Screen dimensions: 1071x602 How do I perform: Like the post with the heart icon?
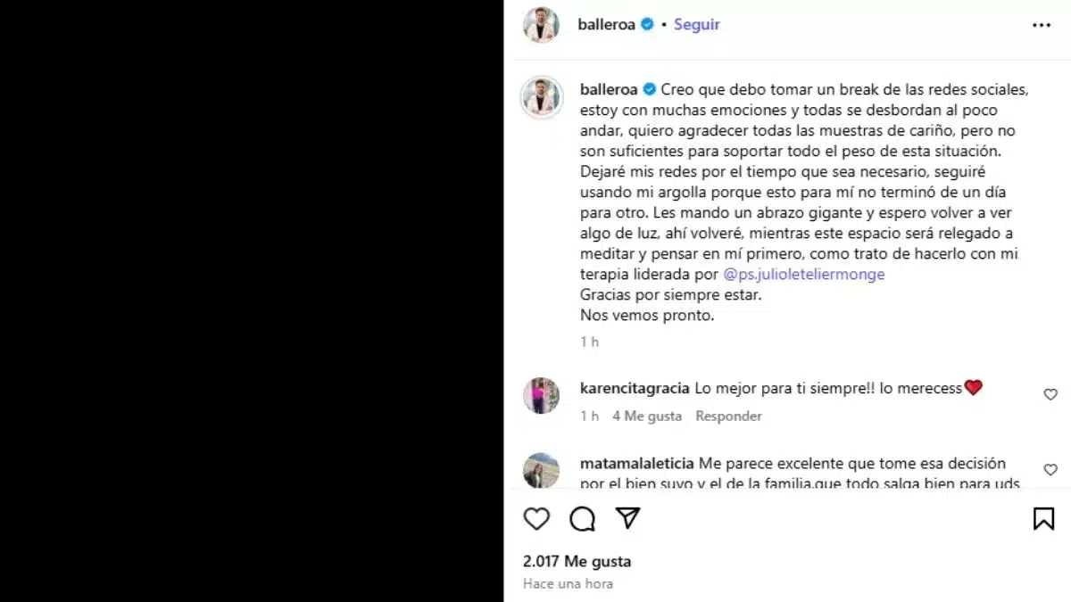point(536,518)
